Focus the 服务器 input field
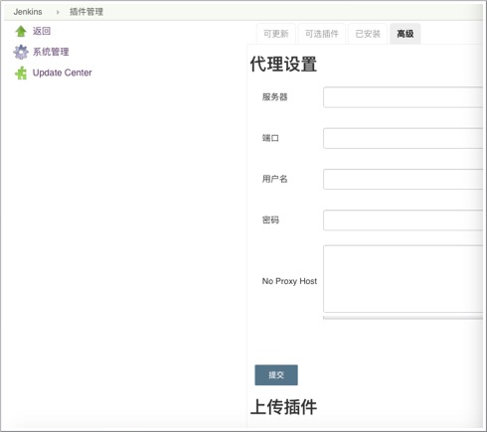 point(403,97)
